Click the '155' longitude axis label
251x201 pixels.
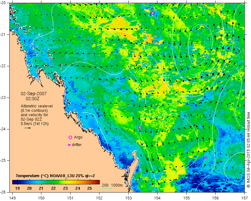click(x=186, y=198)
